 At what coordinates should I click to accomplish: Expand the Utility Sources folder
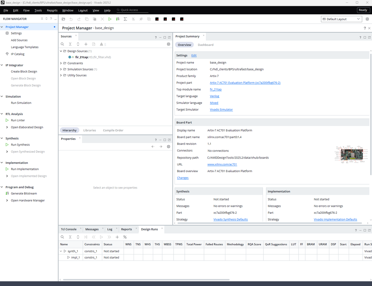pyautogui.click(x=61, y=75)
